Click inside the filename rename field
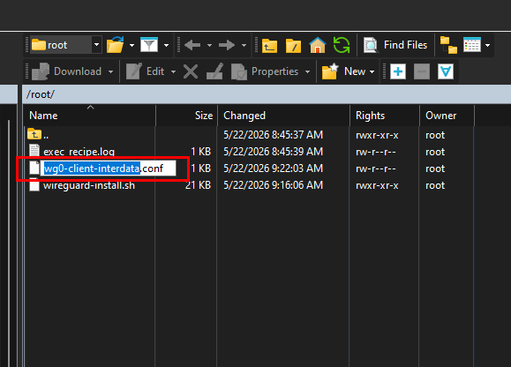This screenshot has height=367, width=511. click(x=109, y=169)
